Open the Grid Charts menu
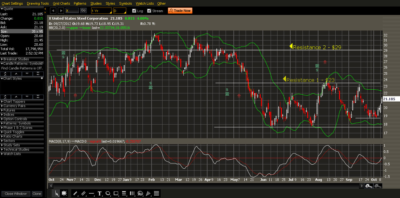 coord(62,3)
